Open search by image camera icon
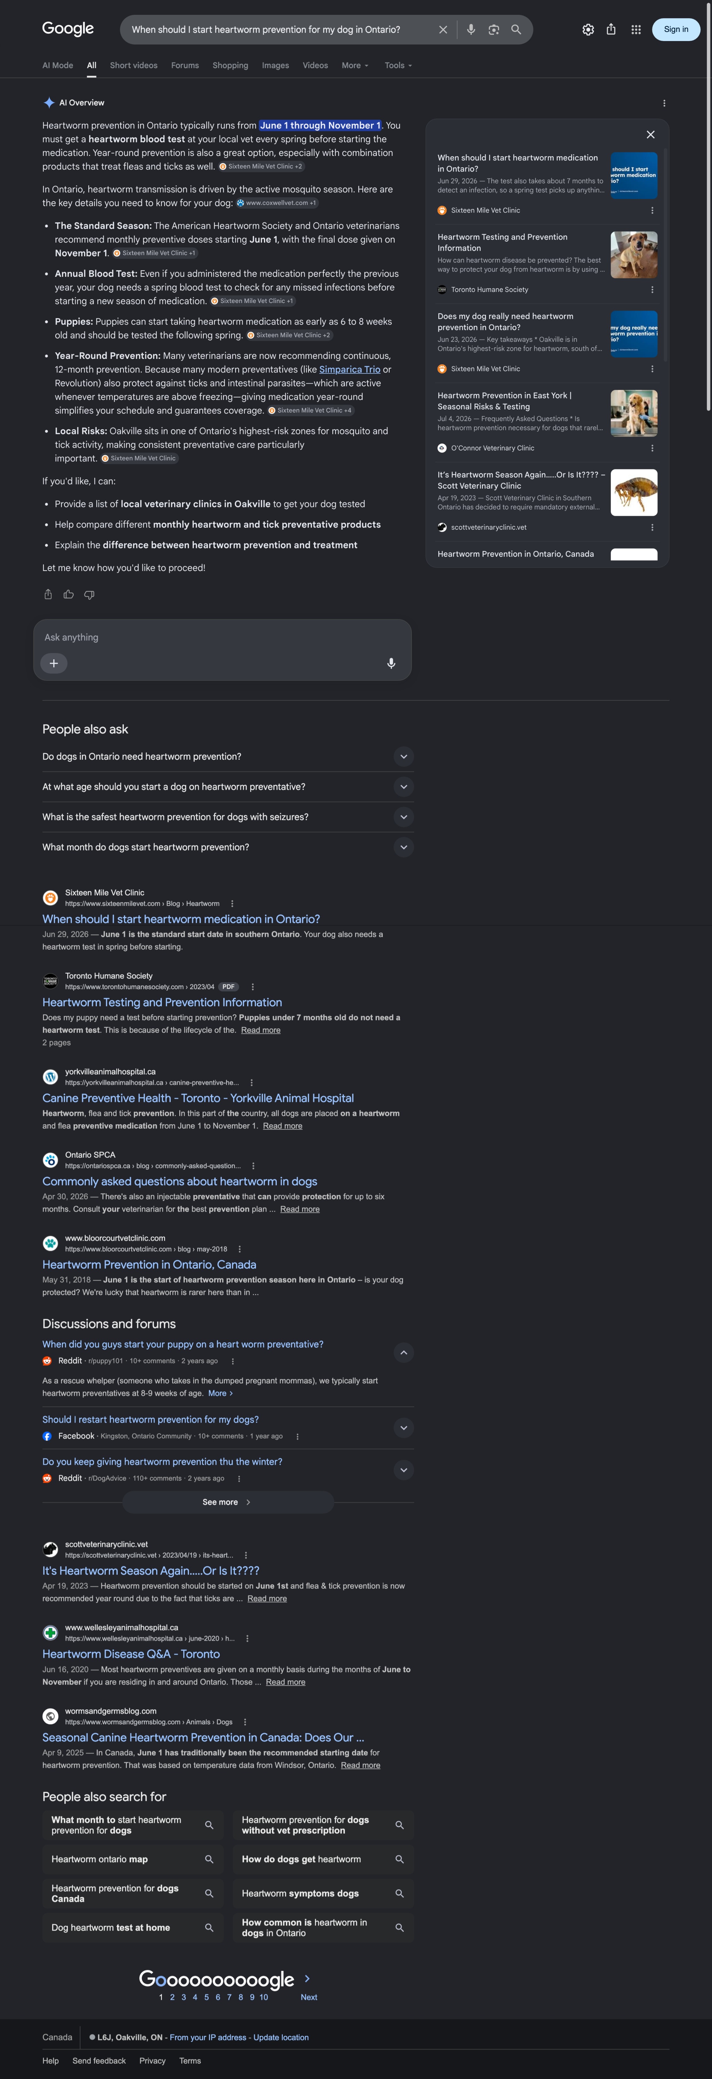 pos(493,30)
